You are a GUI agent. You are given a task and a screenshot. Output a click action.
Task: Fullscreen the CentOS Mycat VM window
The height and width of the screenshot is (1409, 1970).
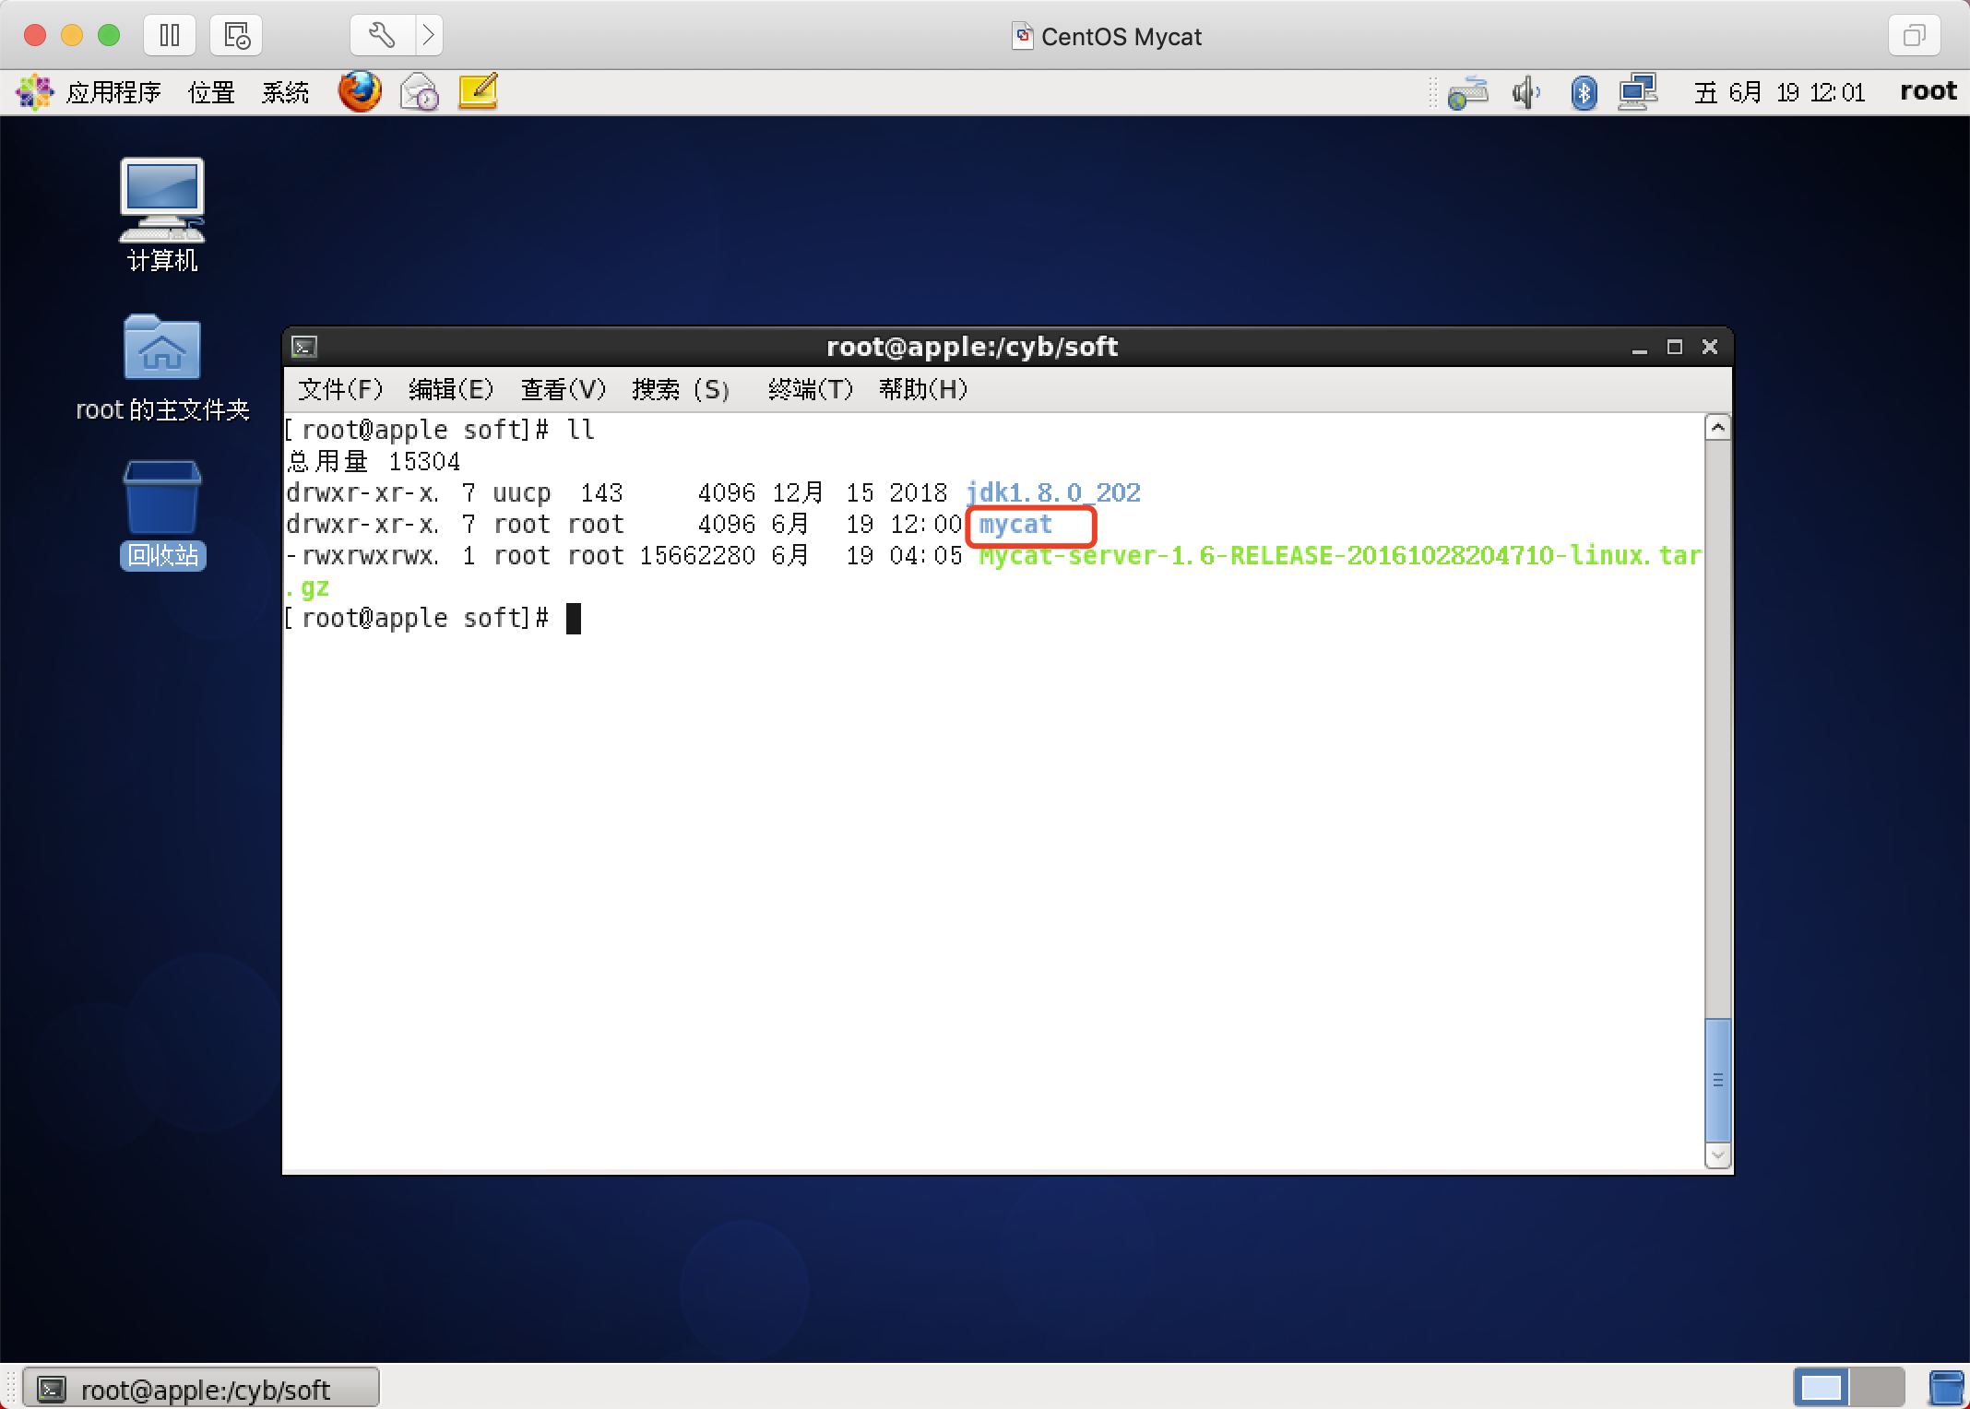[x=109, y=36]
